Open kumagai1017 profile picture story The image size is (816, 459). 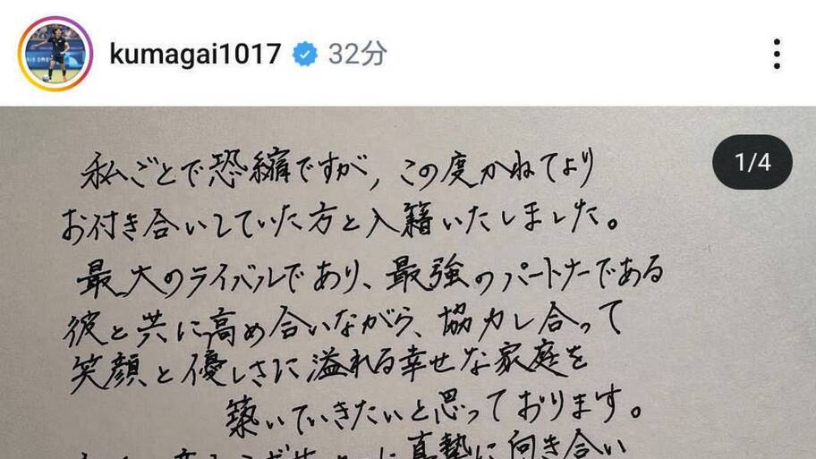pos(55,54)
